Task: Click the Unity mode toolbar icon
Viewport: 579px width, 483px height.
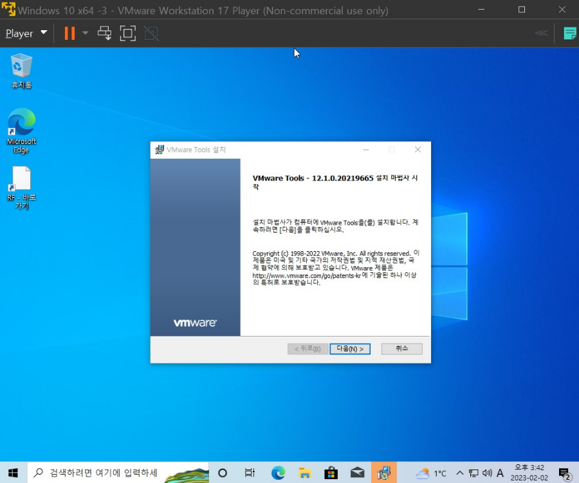Action: pos(151,33)
